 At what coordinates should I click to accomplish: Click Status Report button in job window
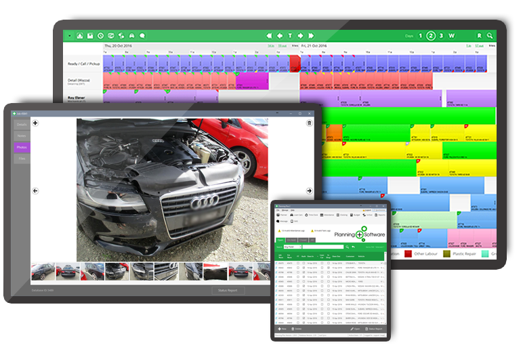pos(228,290)
